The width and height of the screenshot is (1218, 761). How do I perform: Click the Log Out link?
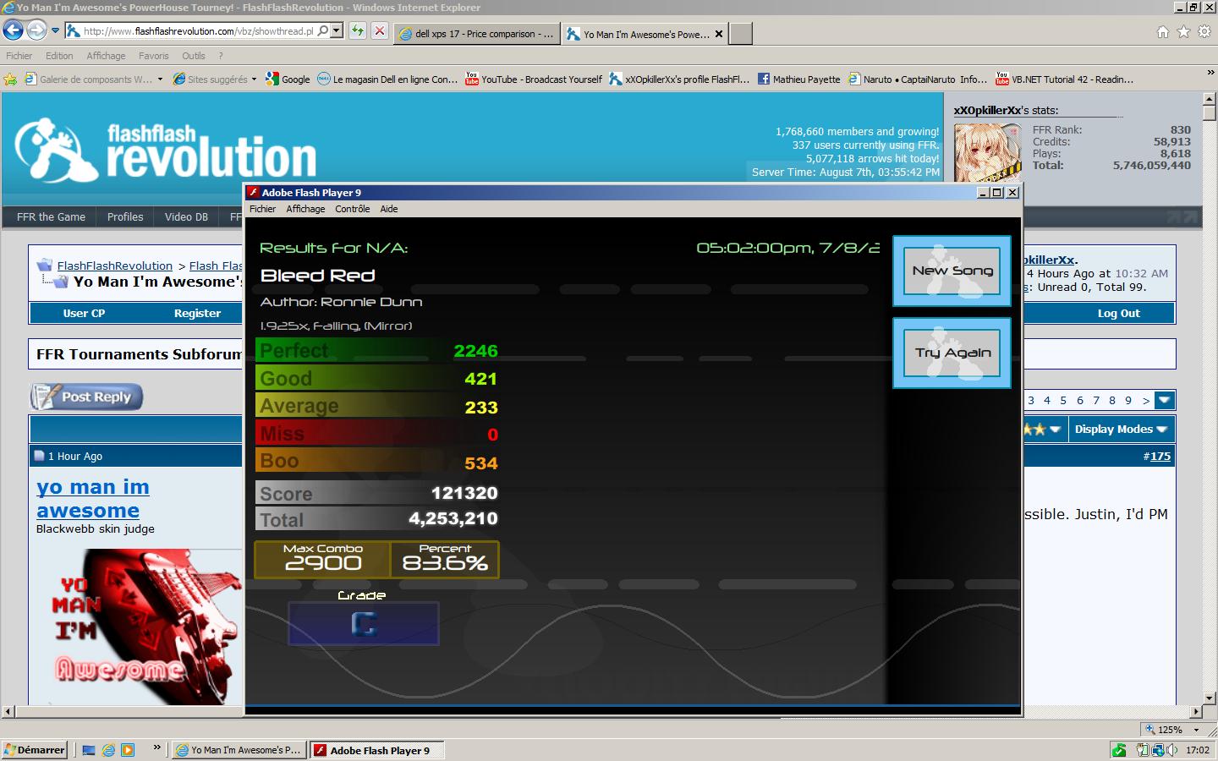(1118, 313)
